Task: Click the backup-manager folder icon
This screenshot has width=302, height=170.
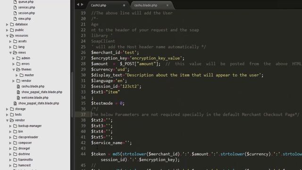Action: tap(15, 126)
